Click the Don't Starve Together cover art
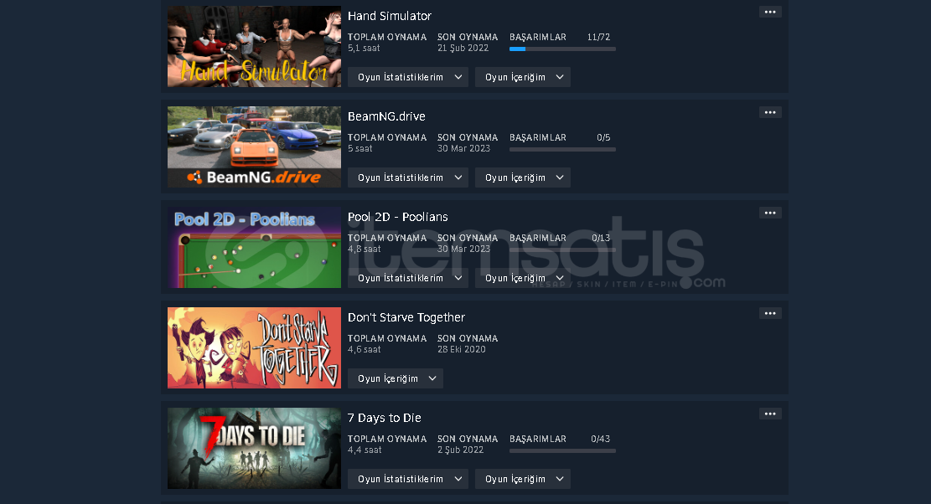931x504 pixels. [254, 348]
